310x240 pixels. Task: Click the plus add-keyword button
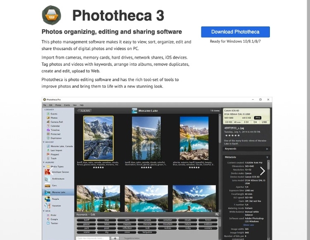pos(115,238)
